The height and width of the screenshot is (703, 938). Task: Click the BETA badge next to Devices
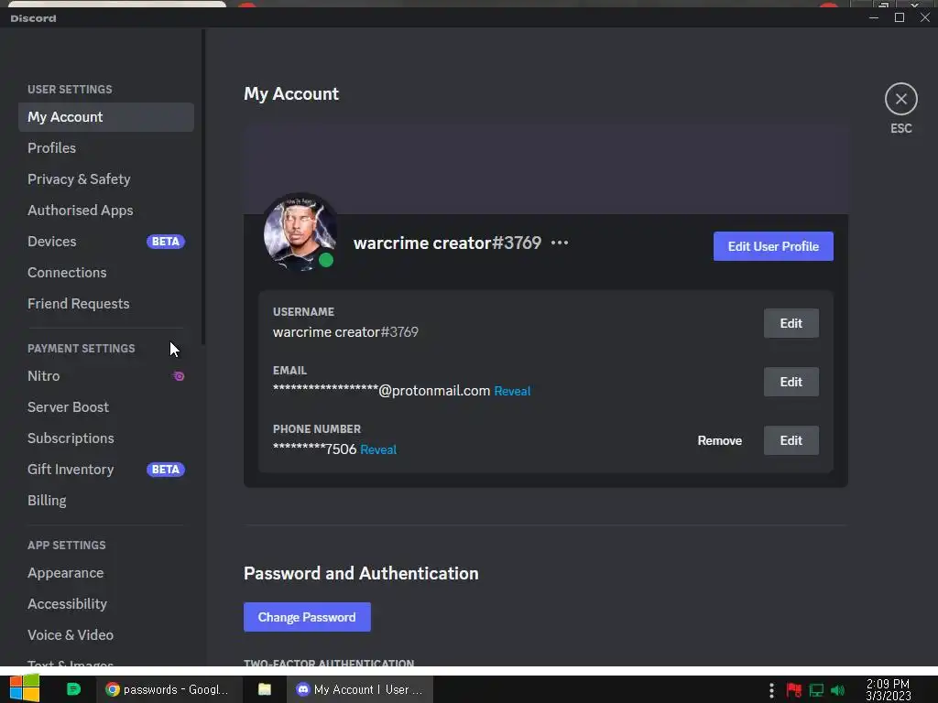[166, 242]
